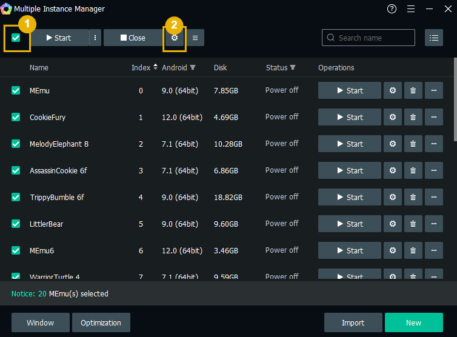Uncheck the MEmu6 checkbox
457x337 pixels.
point(16,250)
